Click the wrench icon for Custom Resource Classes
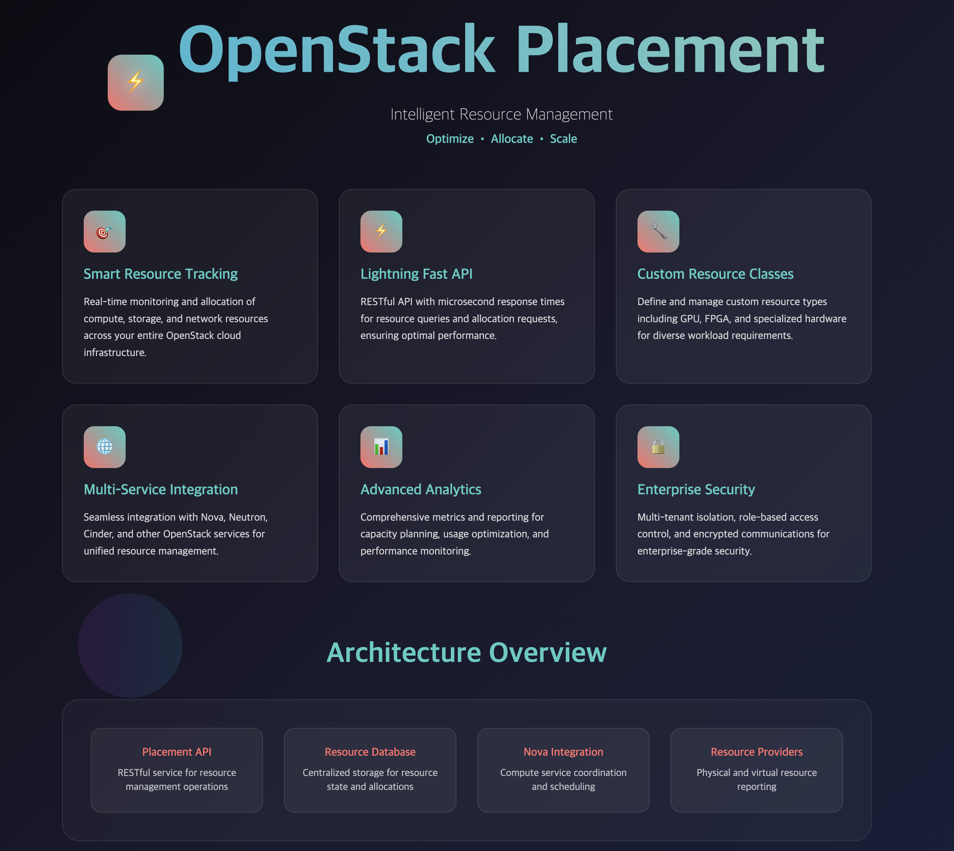954x851 pixels. point(658,232)
